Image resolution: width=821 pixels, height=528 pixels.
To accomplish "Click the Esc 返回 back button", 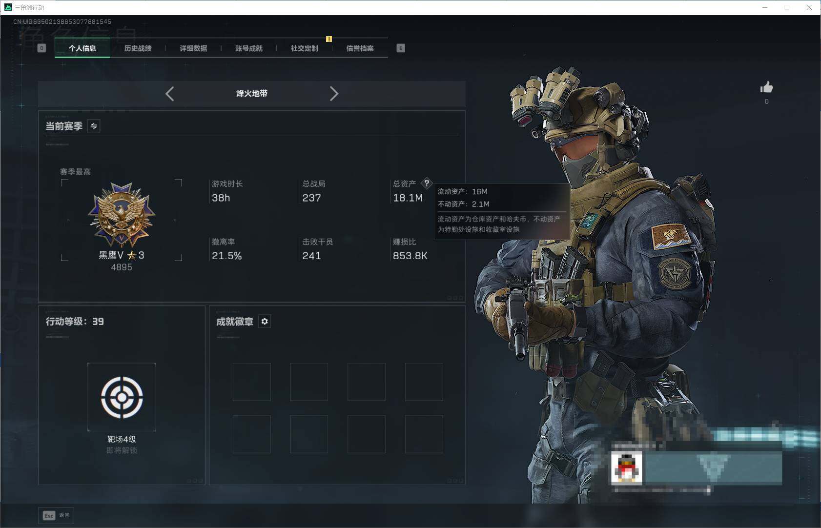I will (x=57, y=515).
